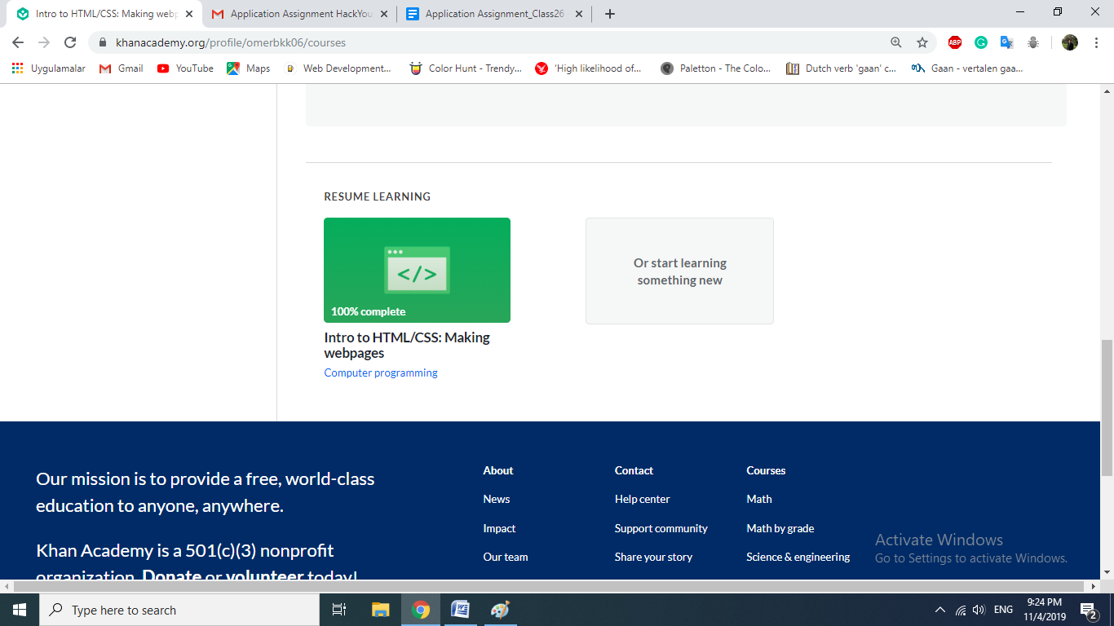Screen dimensions: 1114x626
Task: Click the horizontal scrollbar at page bottom
Action: click(550, 586)
